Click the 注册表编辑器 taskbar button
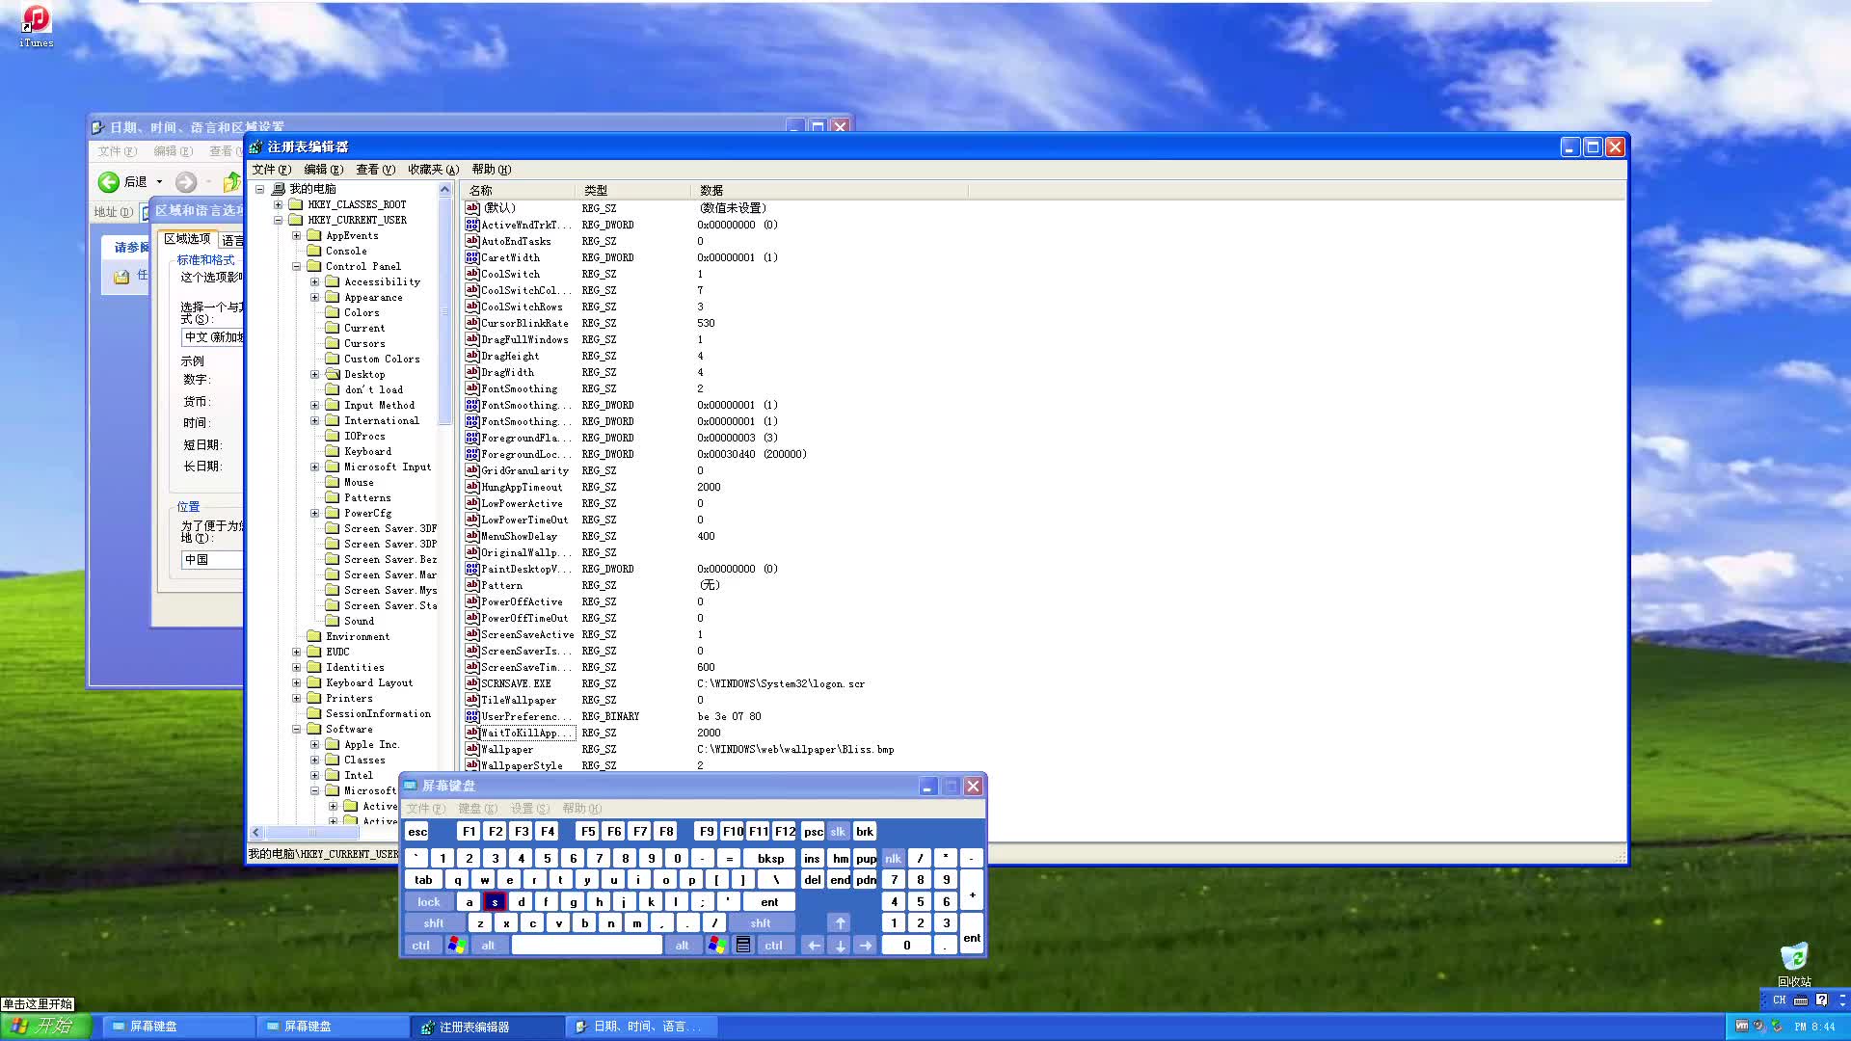This screenshot has width=1851, height=1041. coord(488,1026)
